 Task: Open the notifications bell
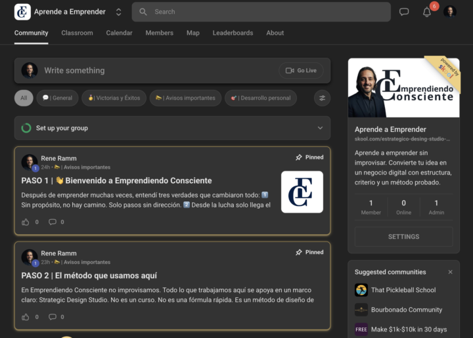coord(427,12)
